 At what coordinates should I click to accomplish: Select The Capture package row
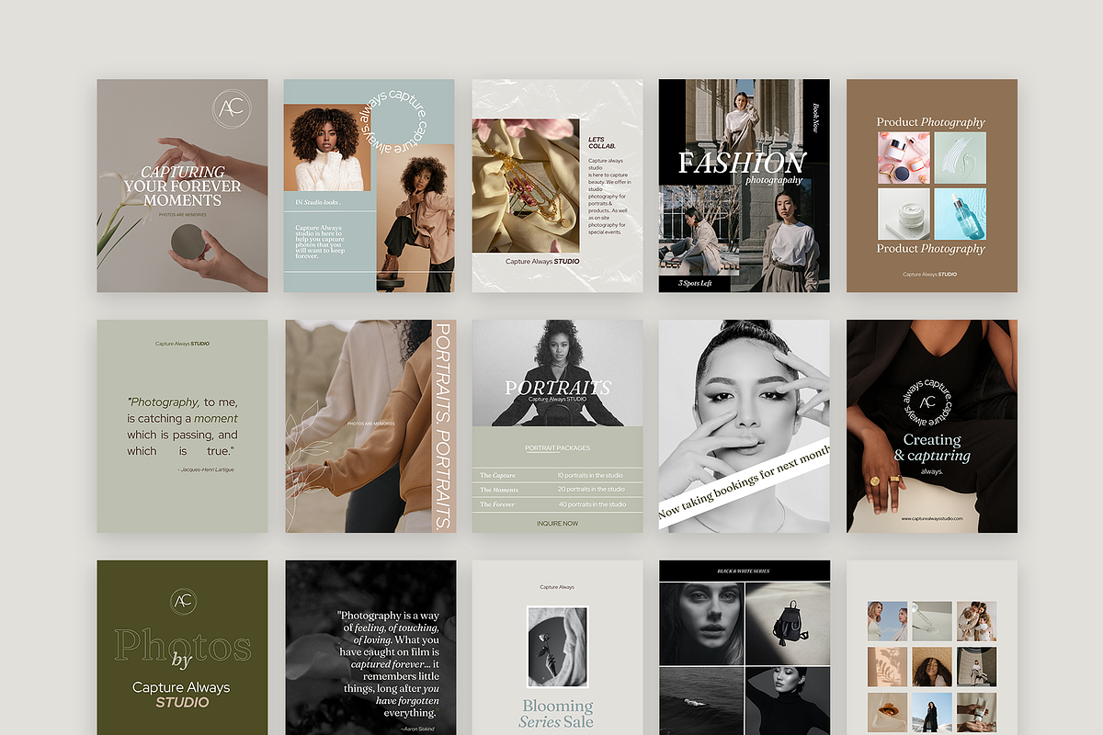pyautogui.click(x=558, y=475)
